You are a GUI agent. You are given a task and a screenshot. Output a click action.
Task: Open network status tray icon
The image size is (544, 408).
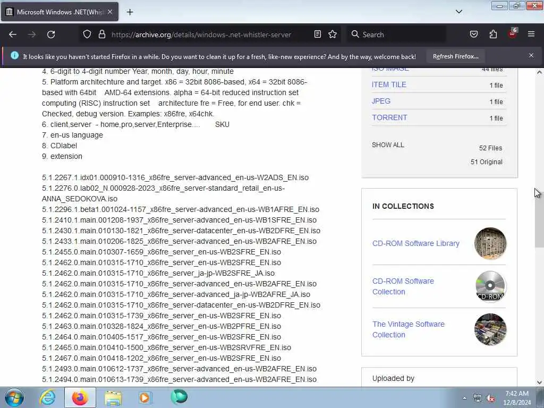click(x=478, y=398)
